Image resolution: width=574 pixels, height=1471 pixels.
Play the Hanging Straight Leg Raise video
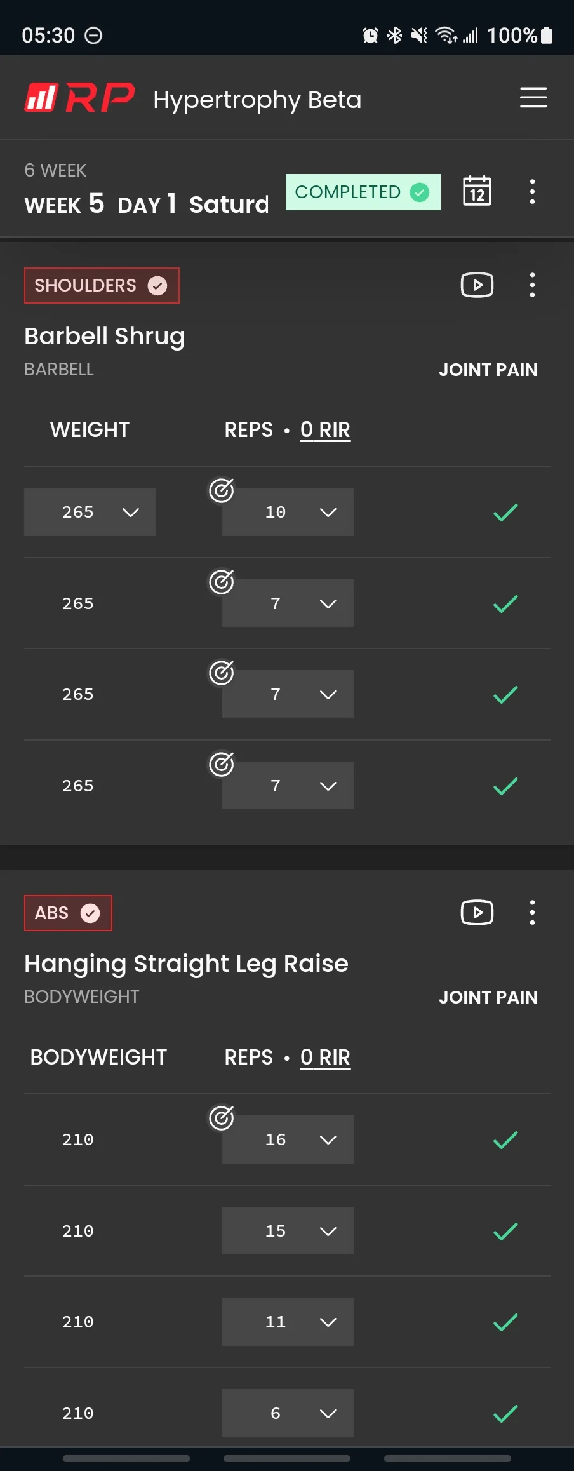tap(477, 913)
